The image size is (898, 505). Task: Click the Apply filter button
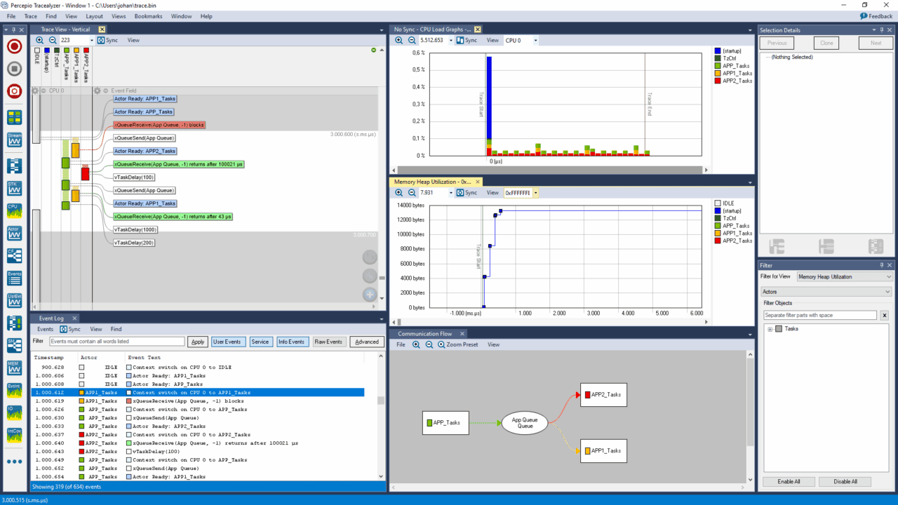coord(197,342)
